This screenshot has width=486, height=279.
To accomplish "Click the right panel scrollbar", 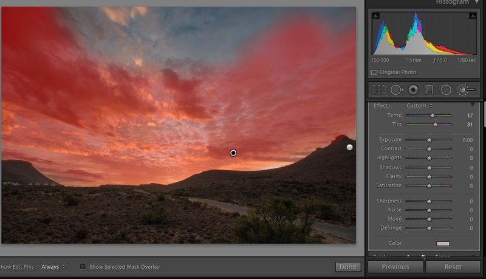I will tap(484, 115).
